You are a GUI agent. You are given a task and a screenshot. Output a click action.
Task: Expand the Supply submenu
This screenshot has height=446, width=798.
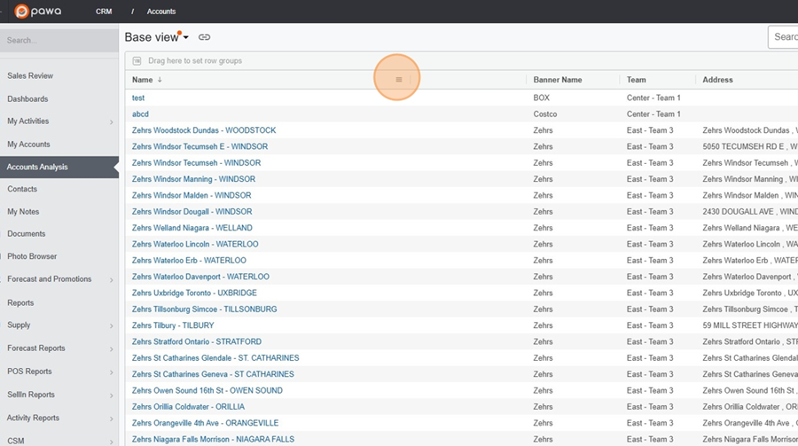pos(112,325)
